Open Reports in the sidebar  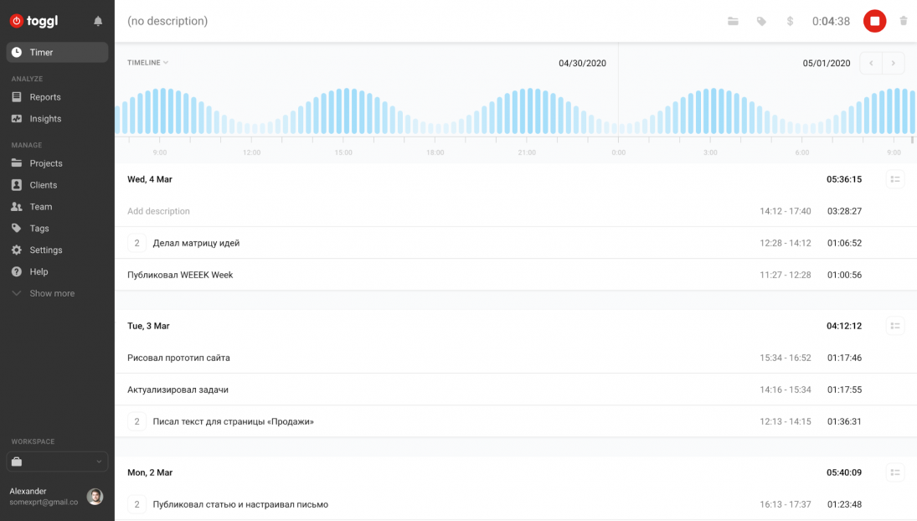(x=45, y=97)
